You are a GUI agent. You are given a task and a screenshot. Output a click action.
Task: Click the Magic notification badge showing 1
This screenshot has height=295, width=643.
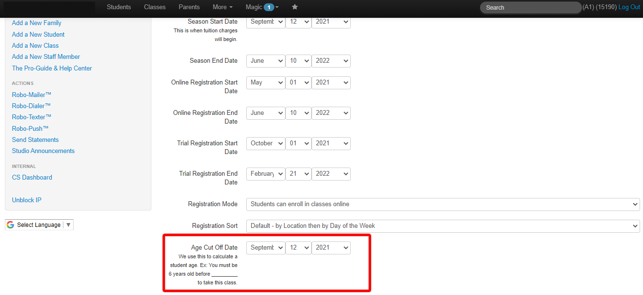[269, 7]
